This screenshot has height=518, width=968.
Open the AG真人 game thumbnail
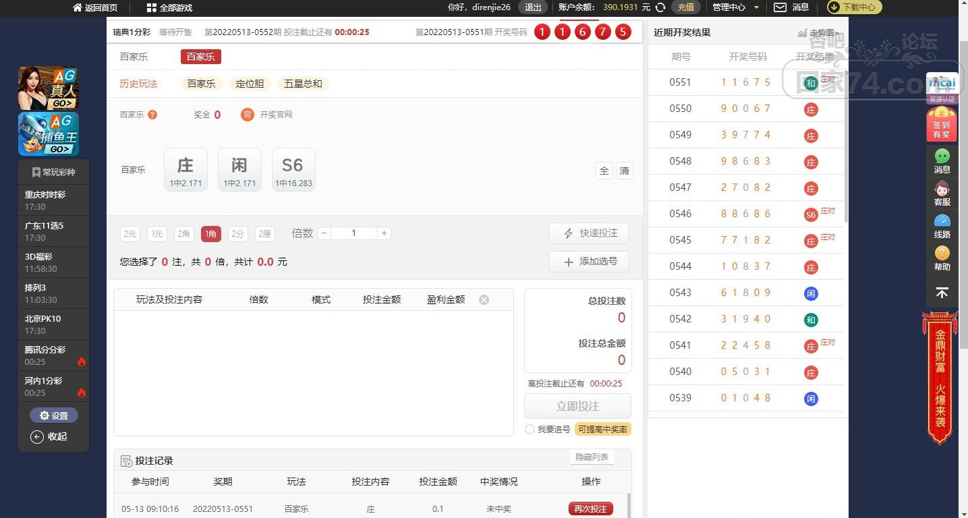click(49, 88)
